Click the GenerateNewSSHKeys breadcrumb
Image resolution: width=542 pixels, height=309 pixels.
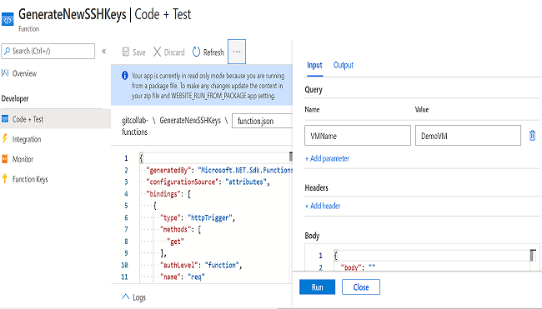click(190, 121)
